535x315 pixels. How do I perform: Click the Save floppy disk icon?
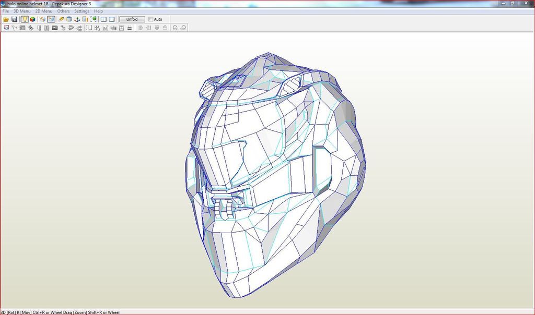[15, 19]
